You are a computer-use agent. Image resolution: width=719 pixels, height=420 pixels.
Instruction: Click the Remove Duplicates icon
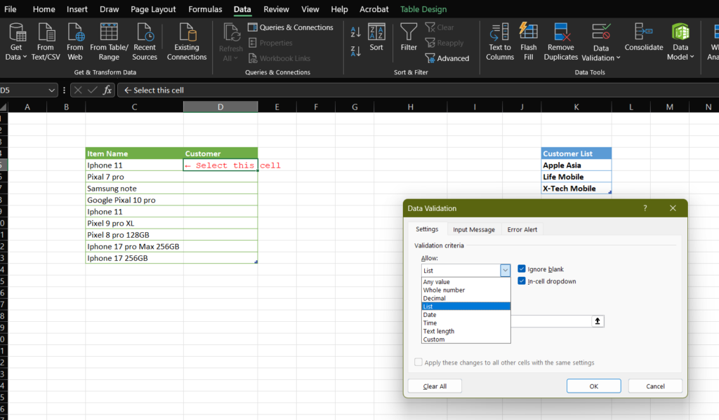[560, 32]
